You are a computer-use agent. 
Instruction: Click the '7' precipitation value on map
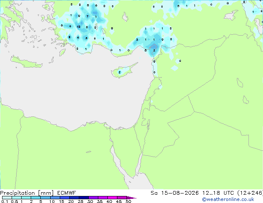point(88,16)
